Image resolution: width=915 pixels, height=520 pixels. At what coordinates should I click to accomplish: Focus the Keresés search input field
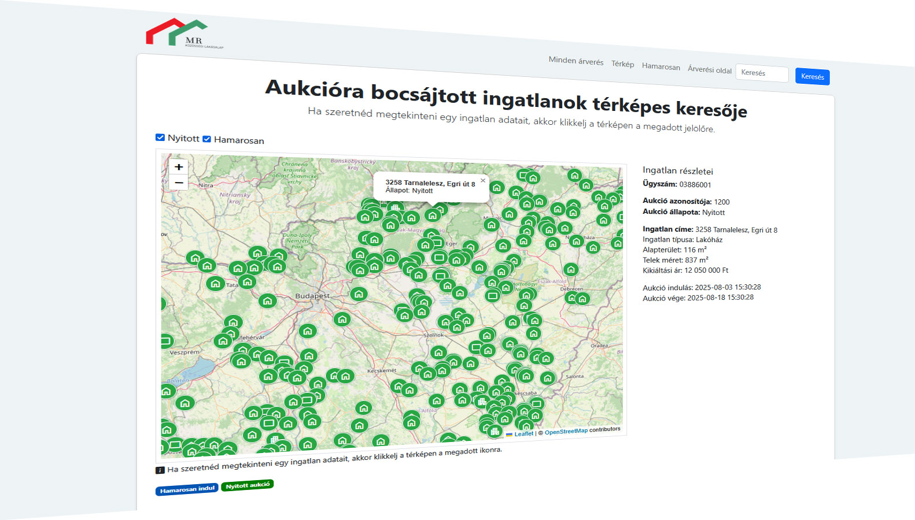[x=761, y=73]
